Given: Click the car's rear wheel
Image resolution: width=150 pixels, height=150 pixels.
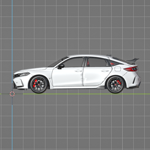Looking at the screenshot, I should click(x=115, y=85).
